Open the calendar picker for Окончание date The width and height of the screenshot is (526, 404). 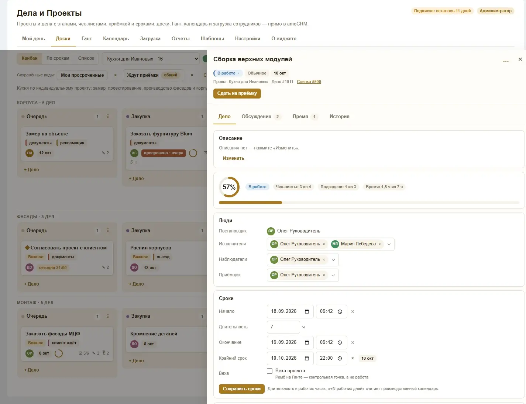[x=307, y=342]
